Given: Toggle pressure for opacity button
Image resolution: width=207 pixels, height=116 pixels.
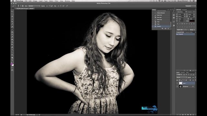Looking at the screenshot, I should pos(51,6).
